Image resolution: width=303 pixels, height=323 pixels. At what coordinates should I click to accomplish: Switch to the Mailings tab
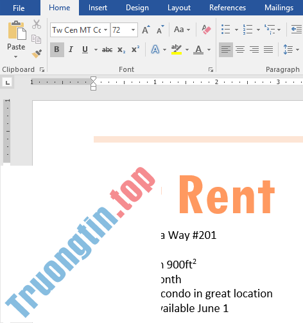point(279,8)
